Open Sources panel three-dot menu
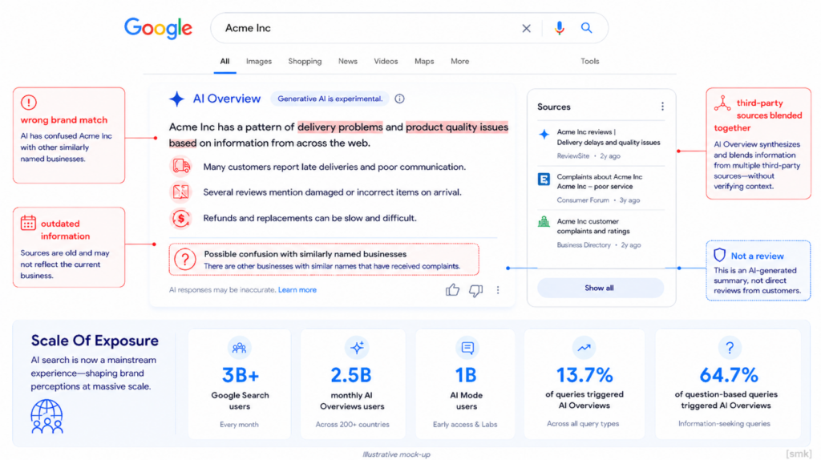Image resolution: width=821 pixels, height=460 pixels. click(662, 107)
